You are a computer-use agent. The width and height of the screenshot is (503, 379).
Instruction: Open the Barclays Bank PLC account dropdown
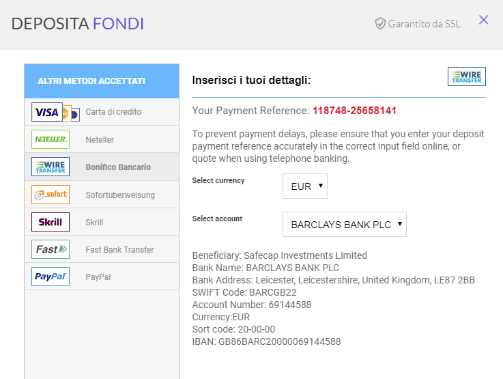click(344, 224)
